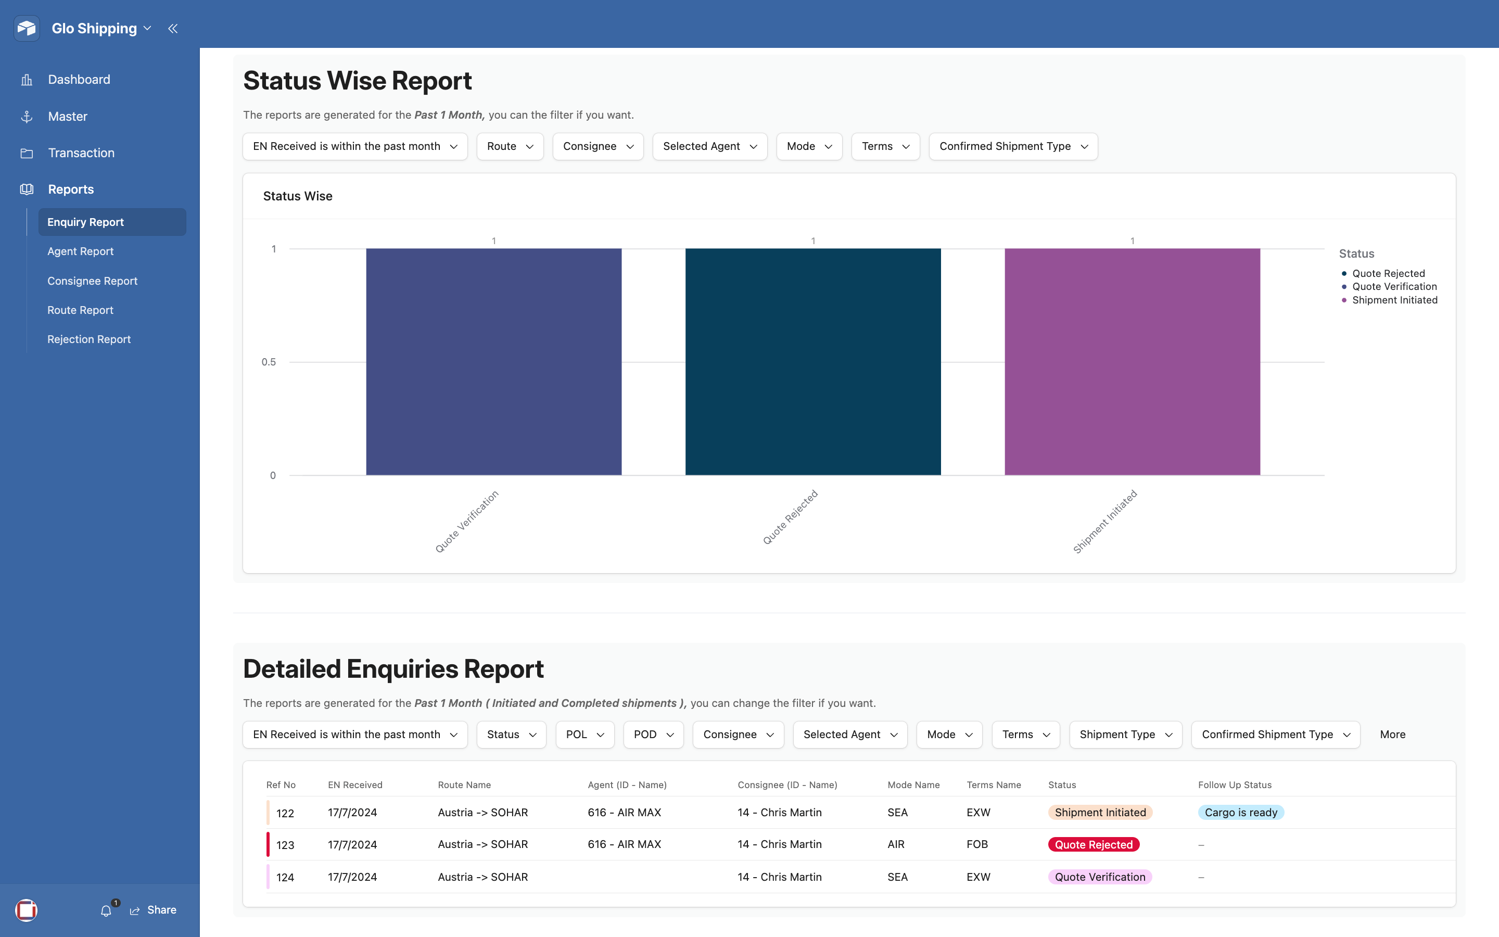Image resolution: width=1499 pixels, height=937 pixels.
Task: Click the Reports book icon
Action: pos(27,189)
